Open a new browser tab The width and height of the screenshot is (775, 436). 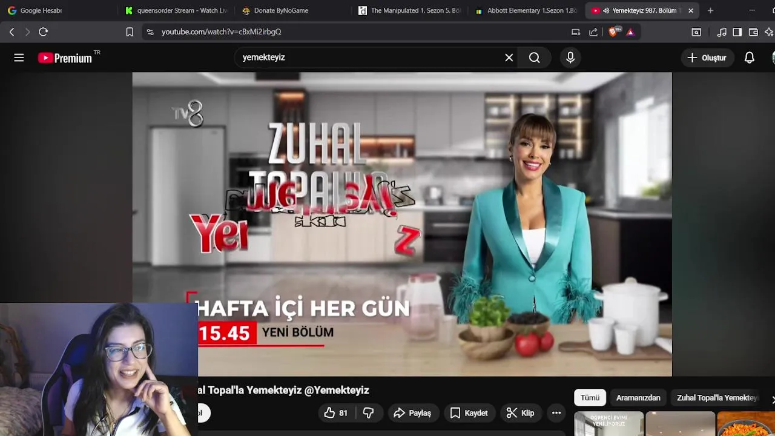[x=710, y=10]
